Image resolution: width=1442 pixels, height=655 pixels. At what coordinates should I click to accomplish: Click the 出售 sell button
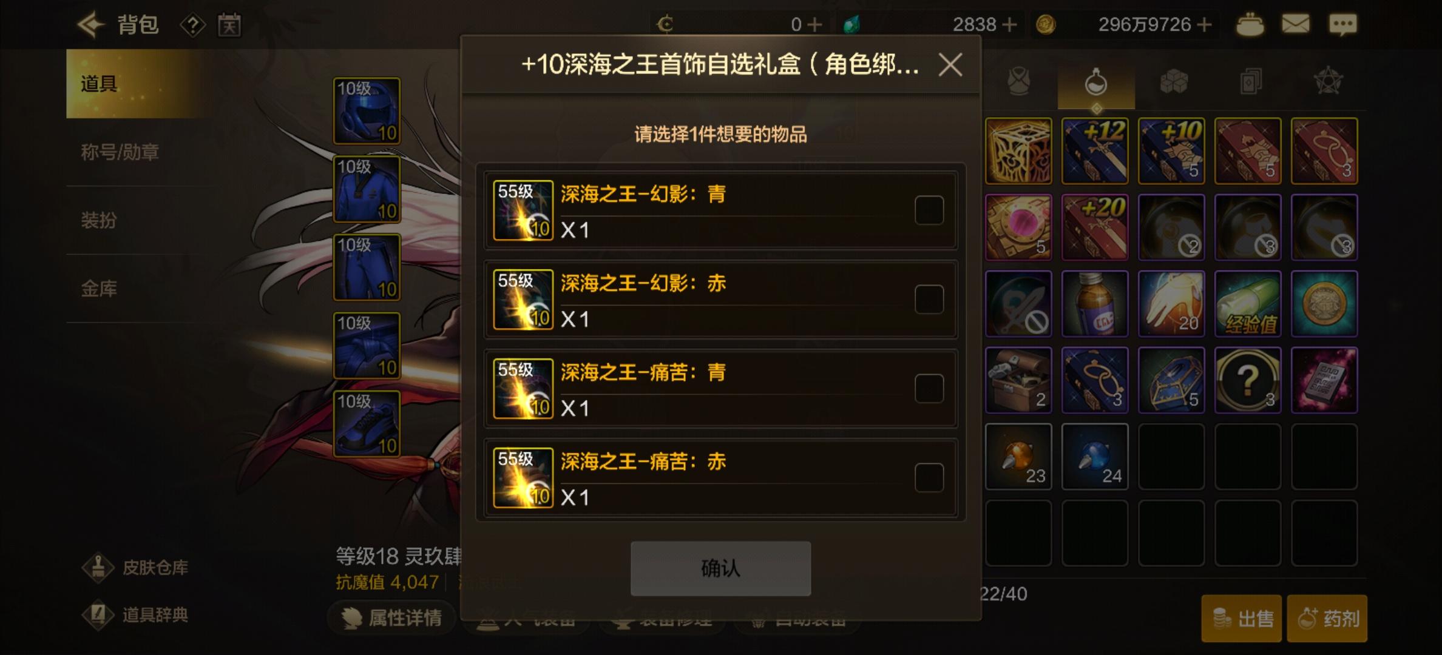[1241, 619]
